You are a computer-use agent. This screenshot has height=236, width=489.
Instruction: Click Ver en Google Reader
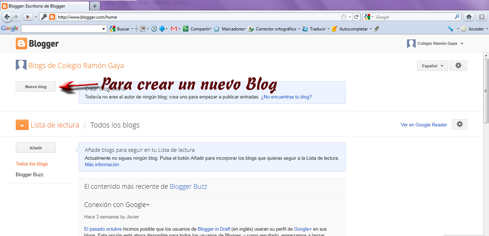[424, 125]
